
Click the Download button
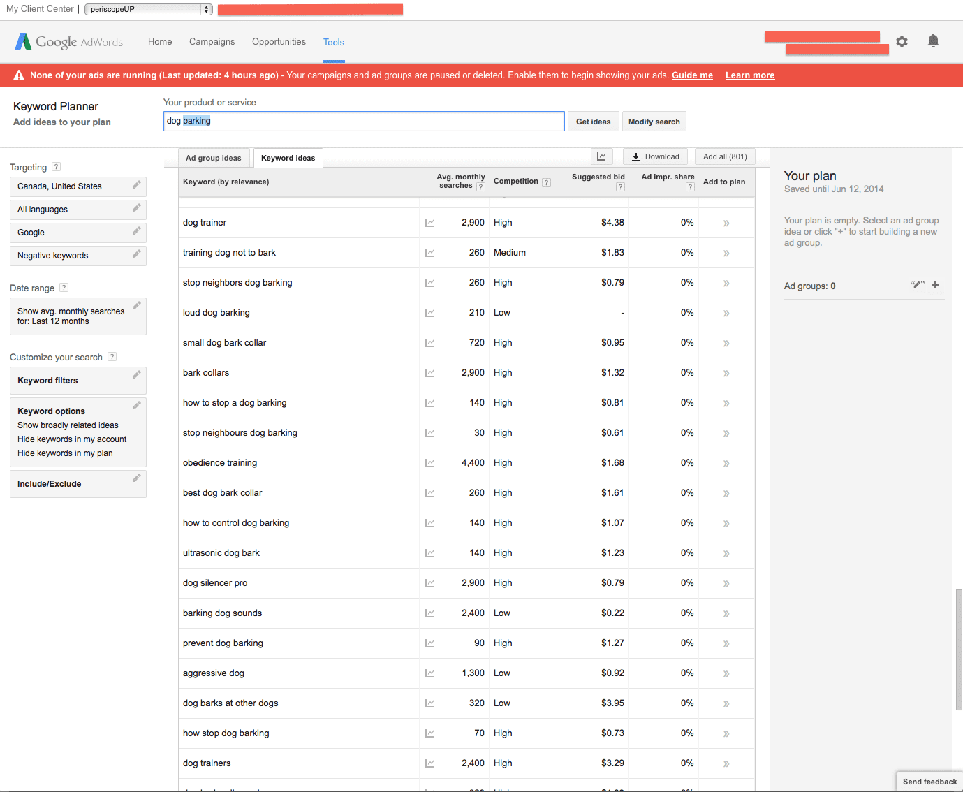(655, 156)
